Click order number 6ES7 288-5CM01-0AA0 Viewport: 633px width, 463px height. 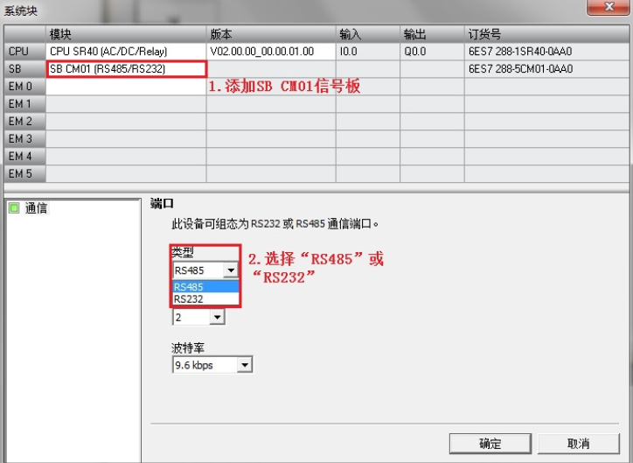pyautogui.click(x=547, y=68)
